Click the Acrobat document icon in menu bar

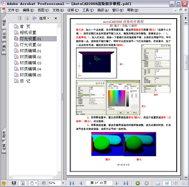click(x=4, y=10)
